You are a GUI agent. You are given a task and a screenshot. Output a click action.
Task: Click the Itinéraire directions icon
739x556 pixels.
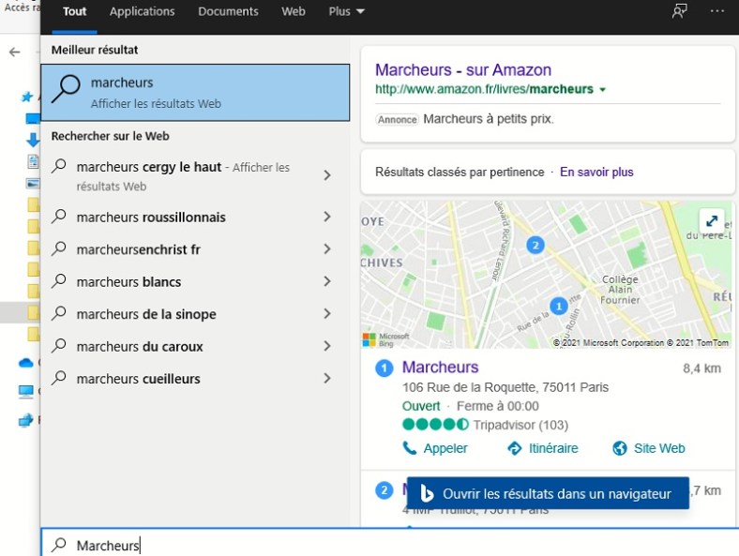[x=514, y=448]
